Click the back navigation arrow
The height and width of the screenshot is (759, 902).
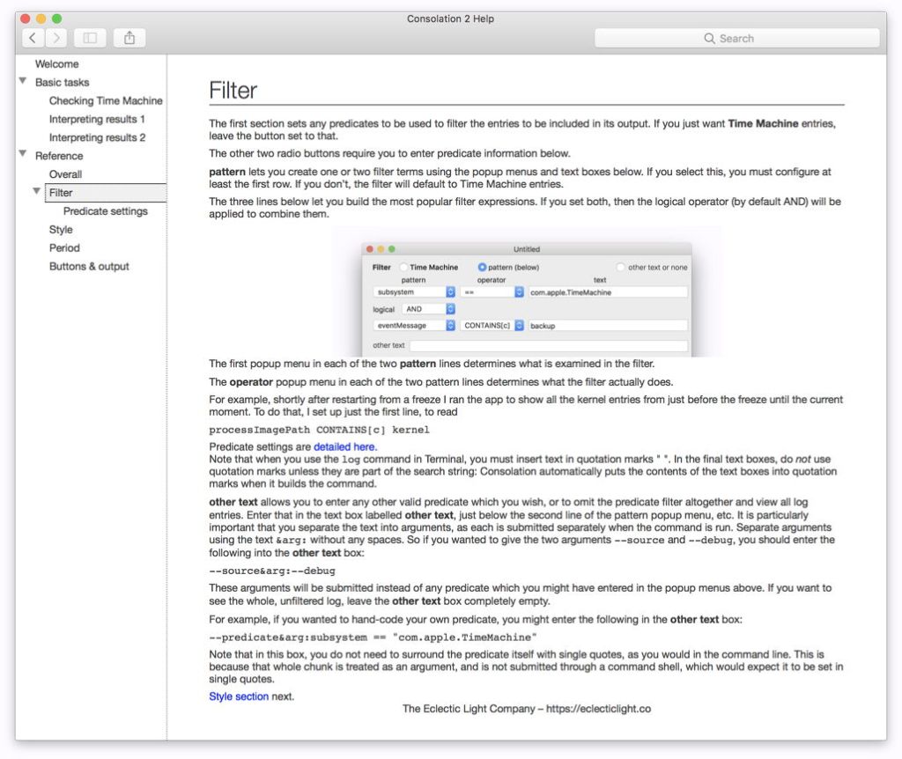[33, 38]
